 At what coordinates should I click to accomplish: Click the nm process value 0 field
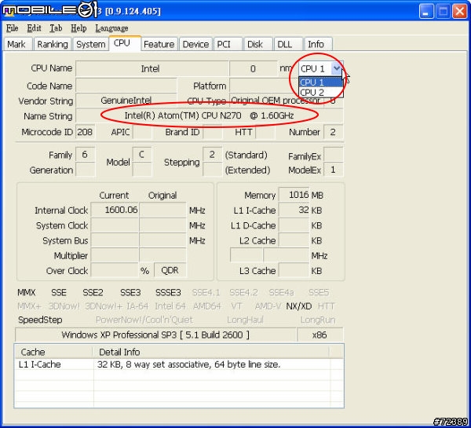pos(254,68)
